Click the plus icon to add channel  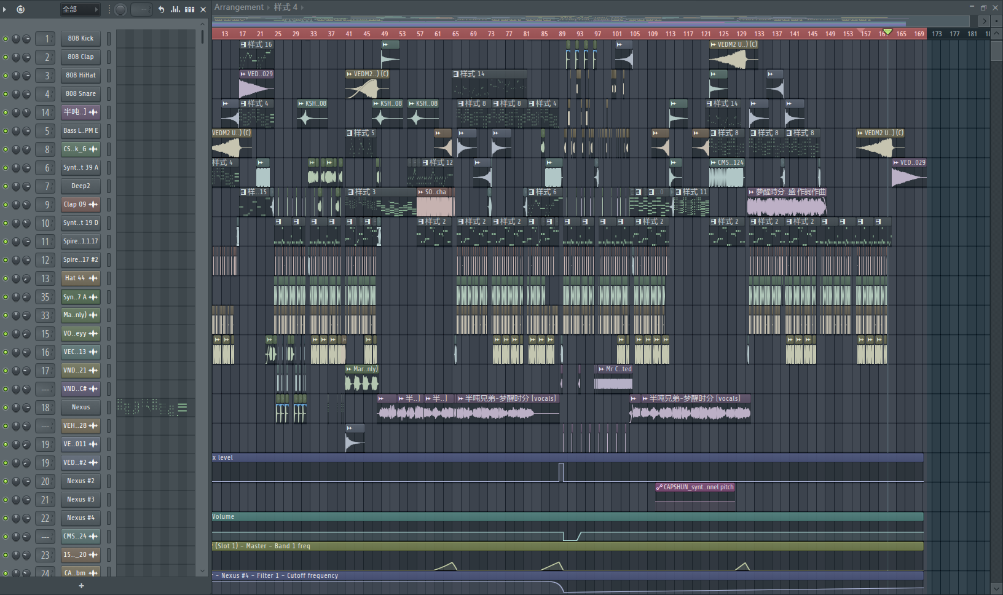click(81, 586)
